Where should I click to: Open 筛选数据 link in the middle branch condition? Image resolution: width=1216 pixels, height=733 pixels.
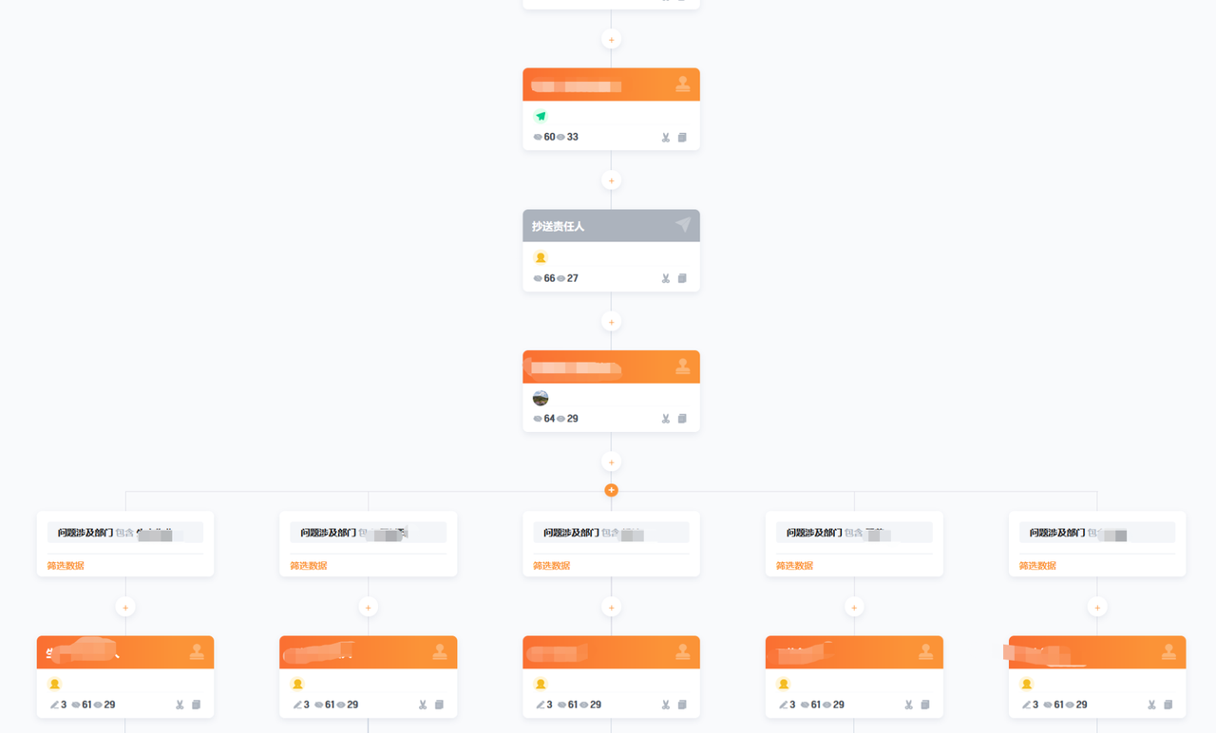551,566
